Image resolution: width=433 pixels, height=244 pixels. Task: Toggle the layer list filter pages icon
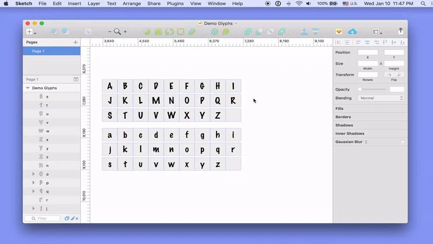(67, 219)
